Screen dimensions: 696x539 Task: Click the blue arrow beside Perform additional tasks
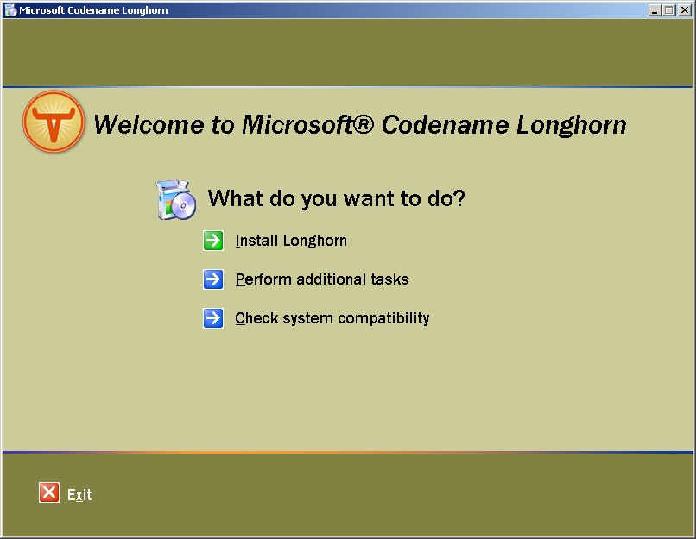coord(213,279)
